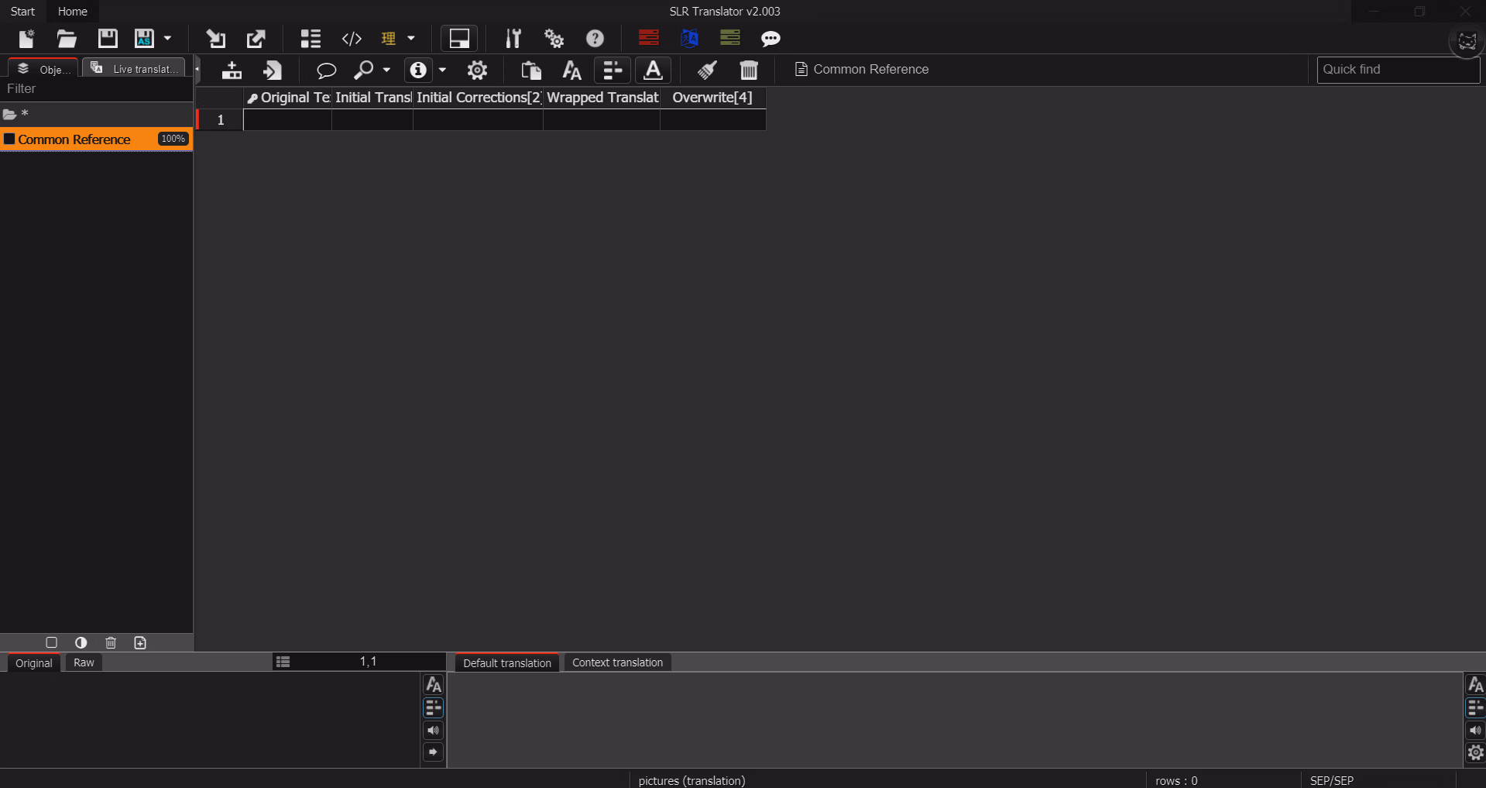The image size is (1486, 788).
Task: Open the magnifier search dropdown arrow
Action: [386, 71]
